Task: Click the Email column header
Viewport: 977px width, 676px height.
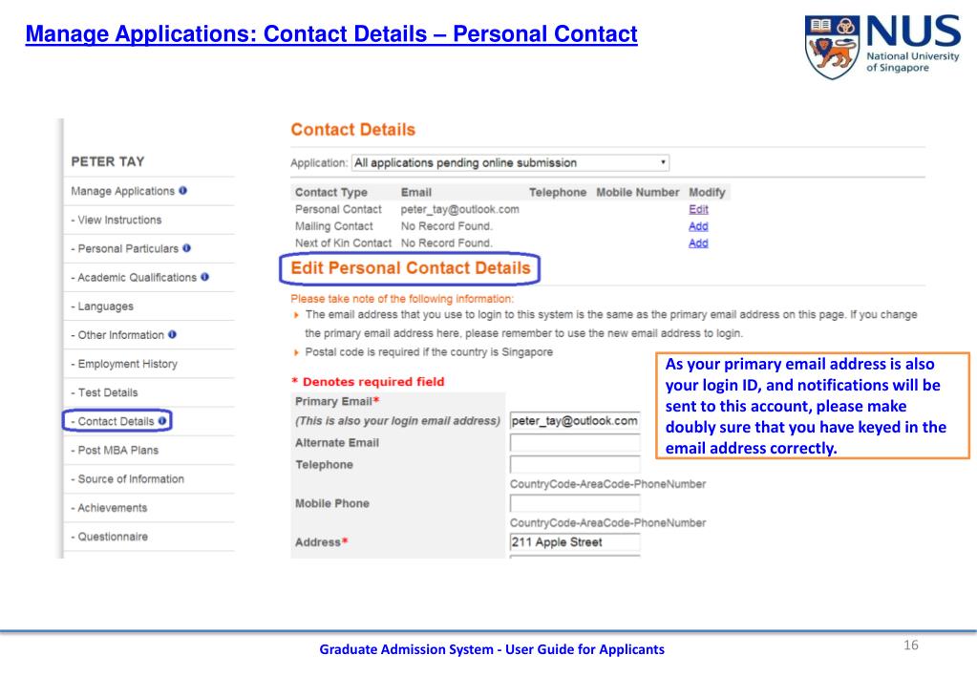Action: tap(416, 193)
